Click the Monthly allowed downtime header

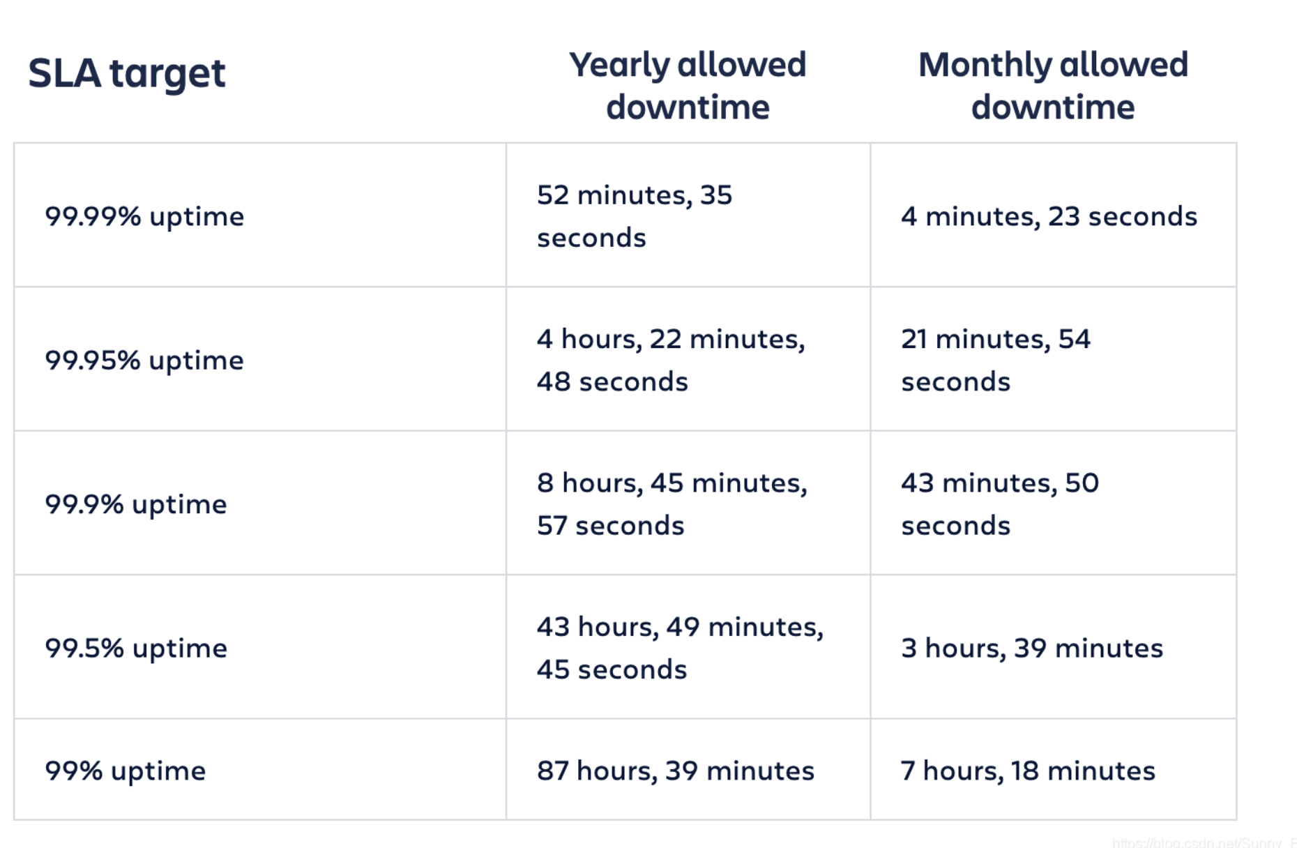point(1053,86)
